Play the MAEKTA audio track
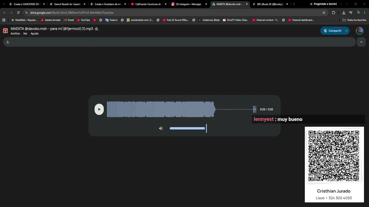The height and width of the screenshot is (207, 369). 99,109
